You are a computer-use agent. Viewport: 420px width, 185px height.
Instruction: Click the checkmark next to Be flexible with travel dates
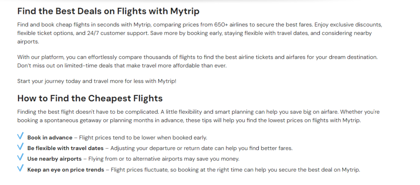(21, 147)
